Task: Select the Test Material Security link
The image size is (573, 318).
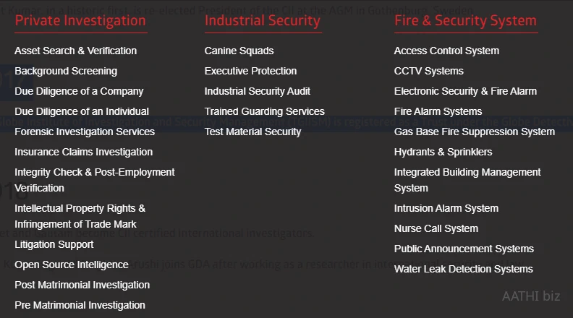Action: click(252, 132)
